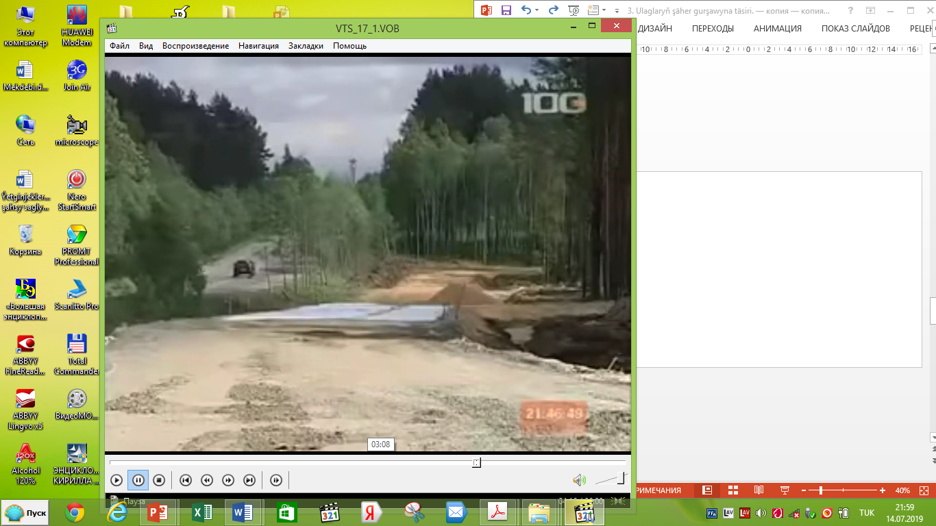Open Excel from the taskbar
Image resolution: width=936 pixels, height=526 pixels.
203,512
